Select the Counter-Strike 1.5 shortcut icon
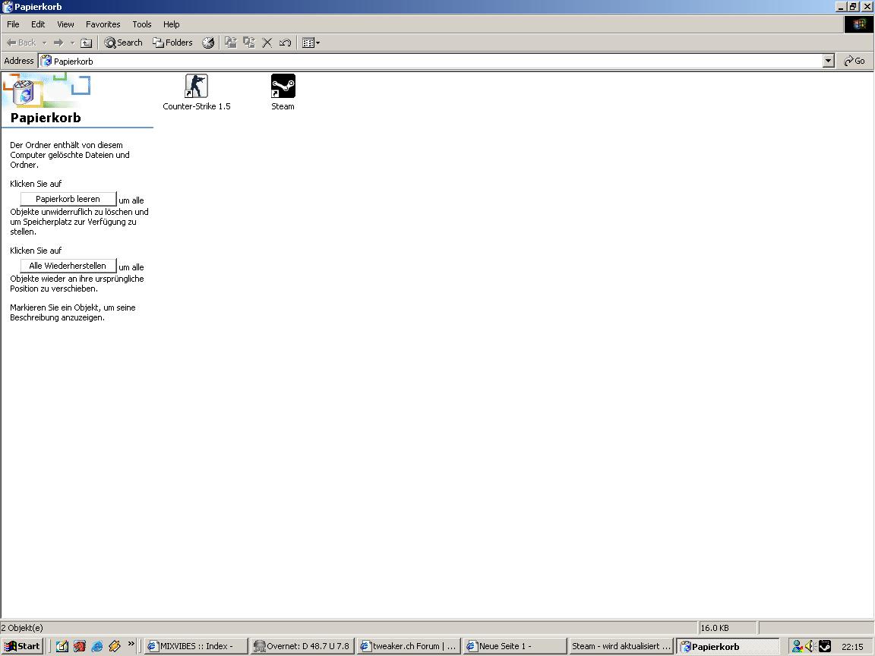The image size is (875, 656). 196,86
